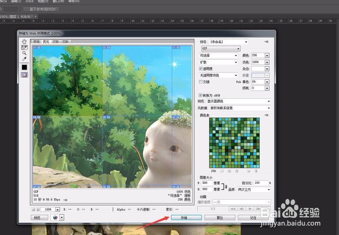
Task: Select the Slice Select tool
Action: pos(24,47)
